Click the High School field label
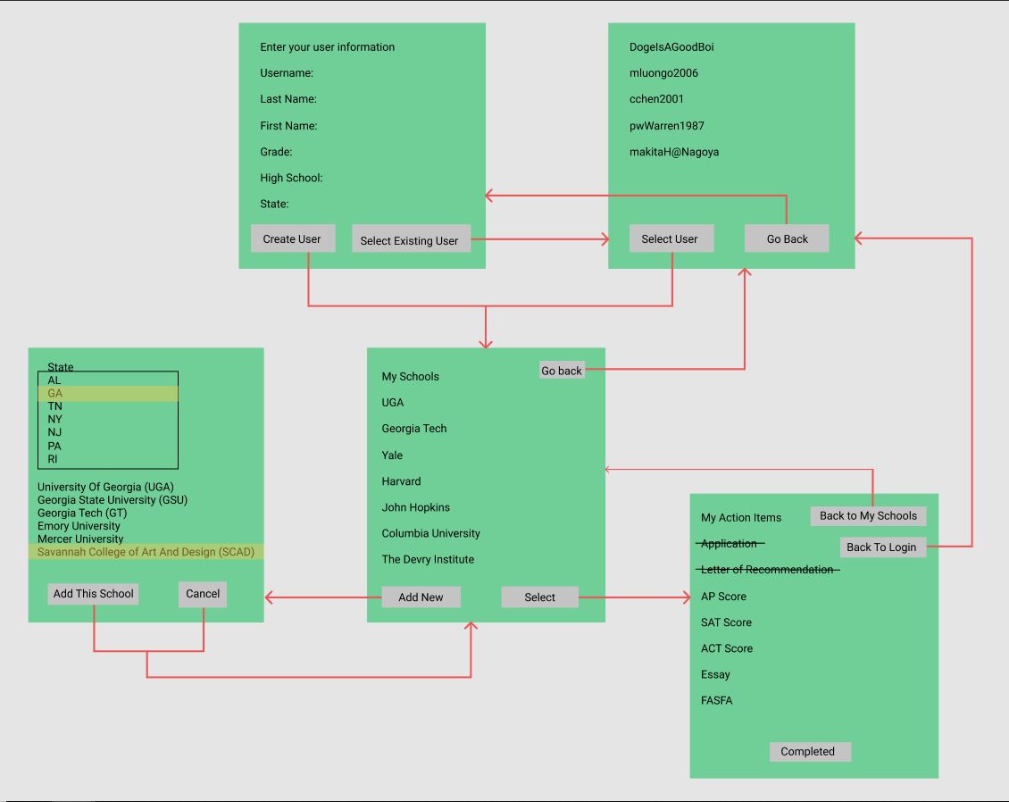The height and width of the screenshot is (802, 1009). pos(291,178)
